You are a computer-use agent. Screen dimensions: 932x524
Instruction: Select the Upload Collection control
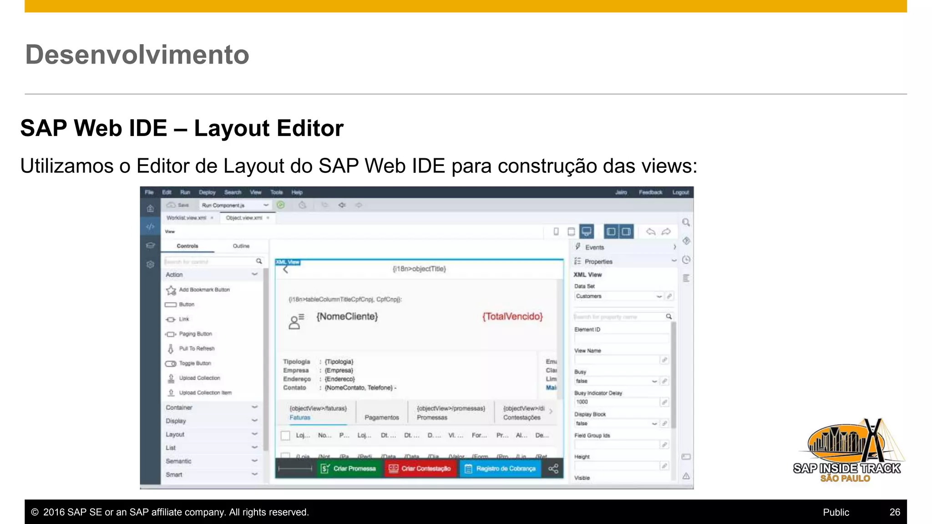pyautogui.click(x=193, y=378)
